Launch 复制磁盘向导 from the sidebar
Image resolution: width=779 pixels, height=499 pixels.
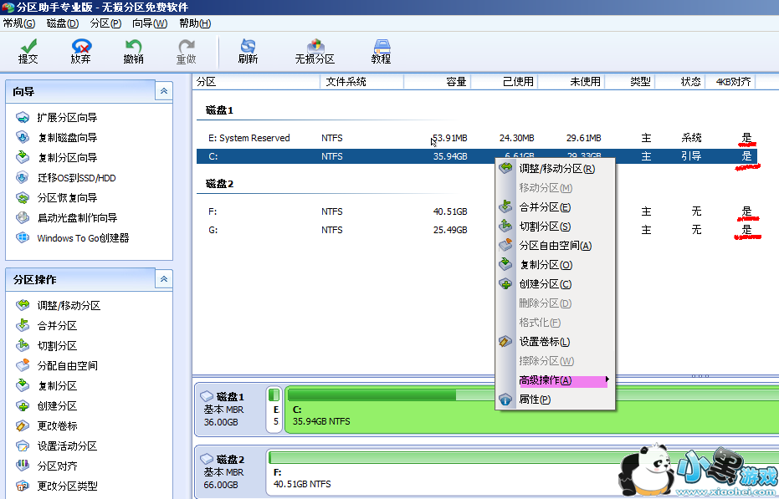tap(57, 138)
